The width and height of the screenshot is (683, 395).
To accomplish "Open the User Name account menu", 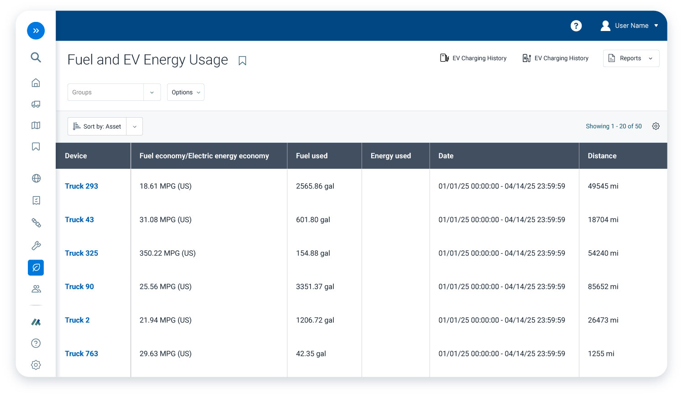I will [x=630, y=26].
